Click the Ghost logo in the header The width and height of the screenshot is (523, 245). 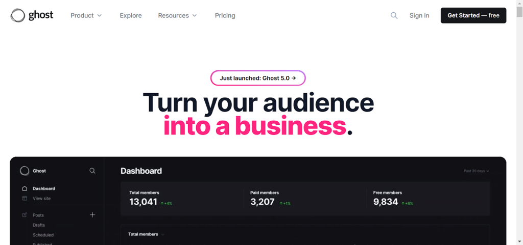(x=32, y=15)
